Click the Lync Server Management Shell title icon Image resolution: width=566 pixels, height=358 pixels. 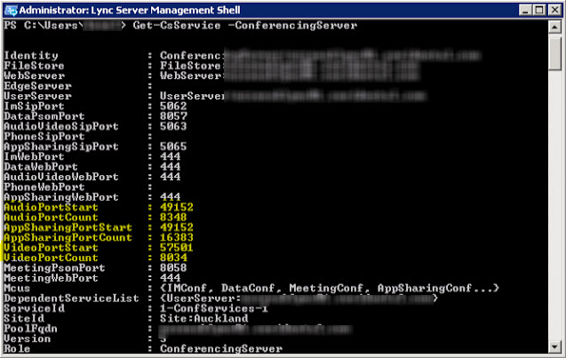(x=10, y=9)
